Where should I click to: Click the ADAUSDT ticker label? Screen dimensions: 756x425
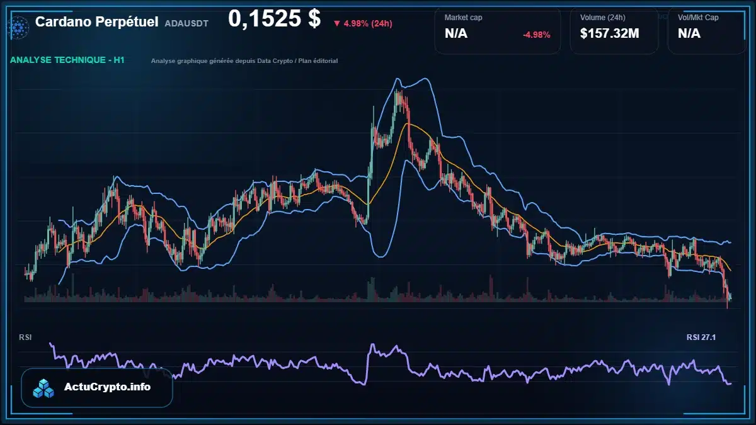[x=186, y=23]
